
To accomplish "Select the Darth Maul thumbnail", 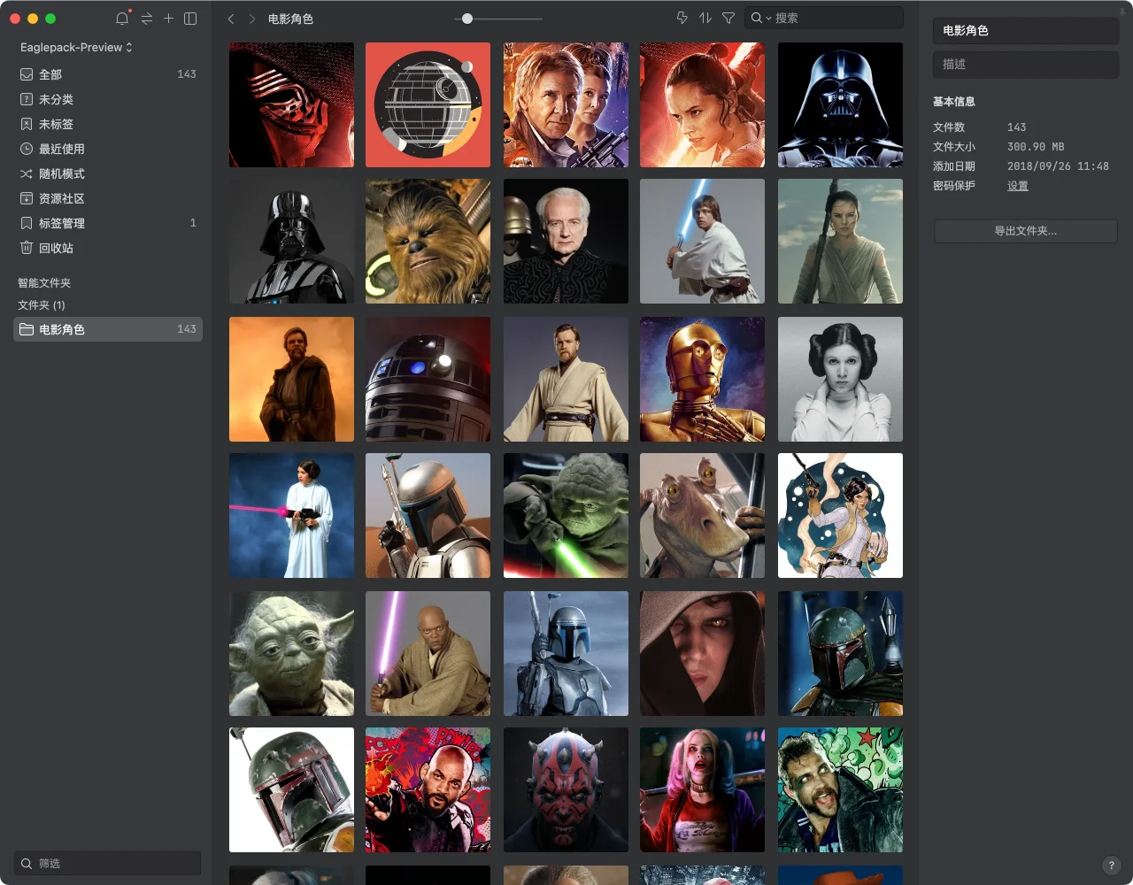I will coord(566,790).
